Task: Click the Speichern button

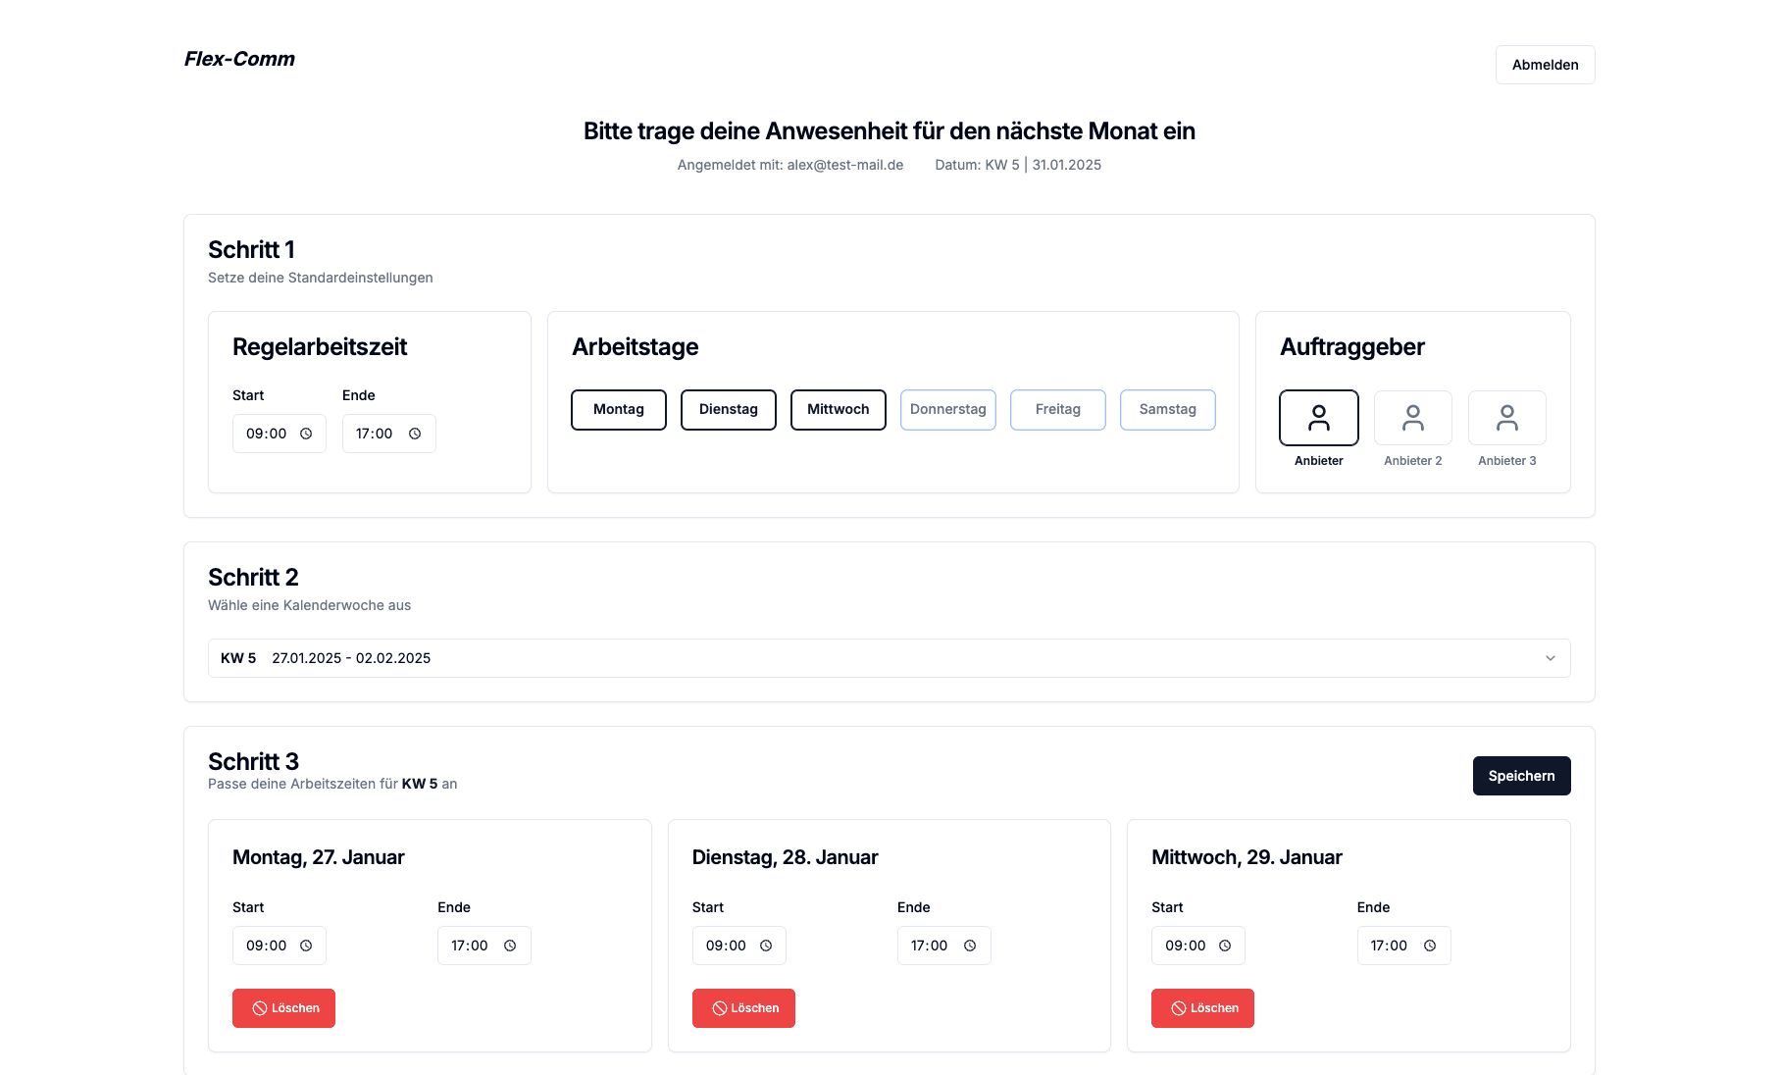Action: (x=1521, y=776)
